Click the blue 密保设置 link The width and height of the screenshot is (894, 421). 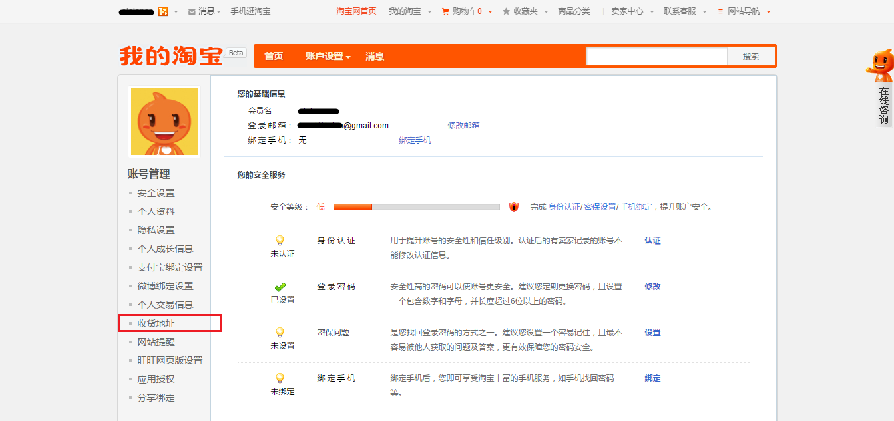point(600,207)
